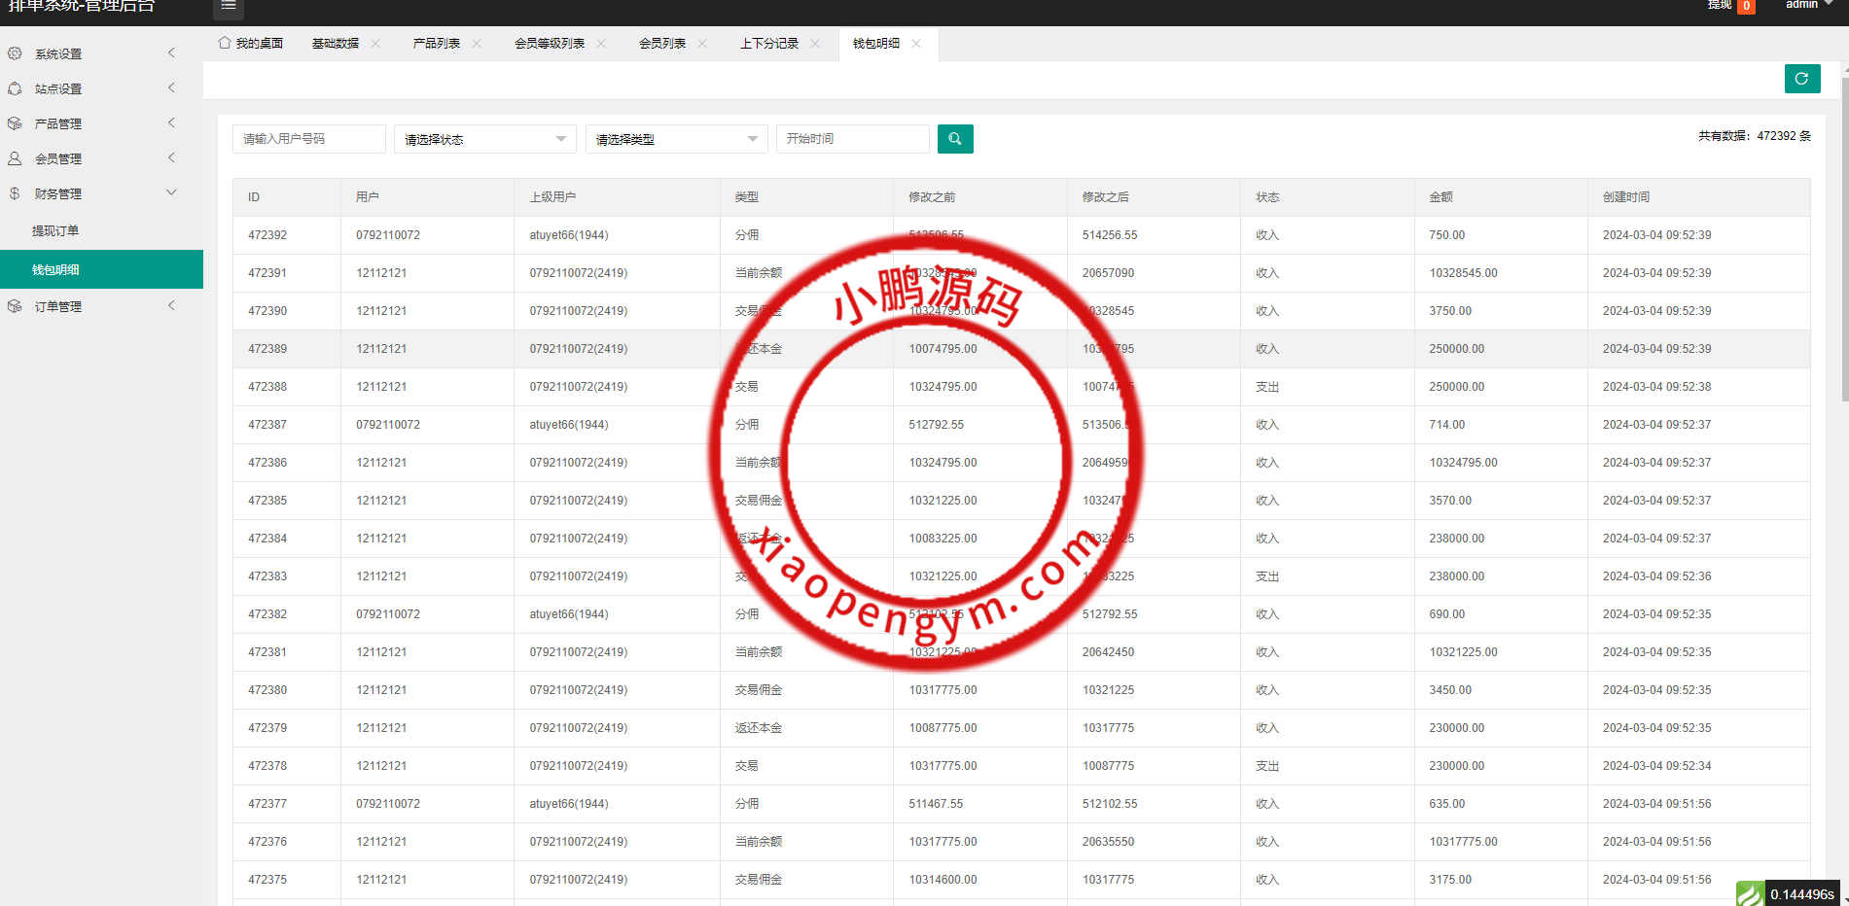Close the 会员列表 tab

(702, 44)
